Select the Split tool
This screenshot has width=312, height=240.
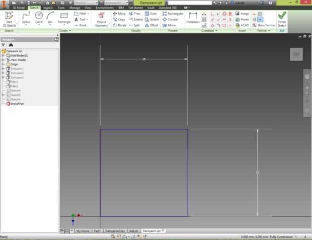point(134,25)
